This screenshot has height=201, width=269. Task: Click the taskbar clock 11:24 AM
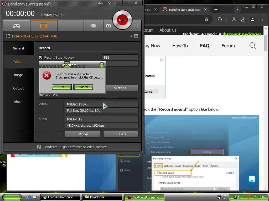pos(259,197)
